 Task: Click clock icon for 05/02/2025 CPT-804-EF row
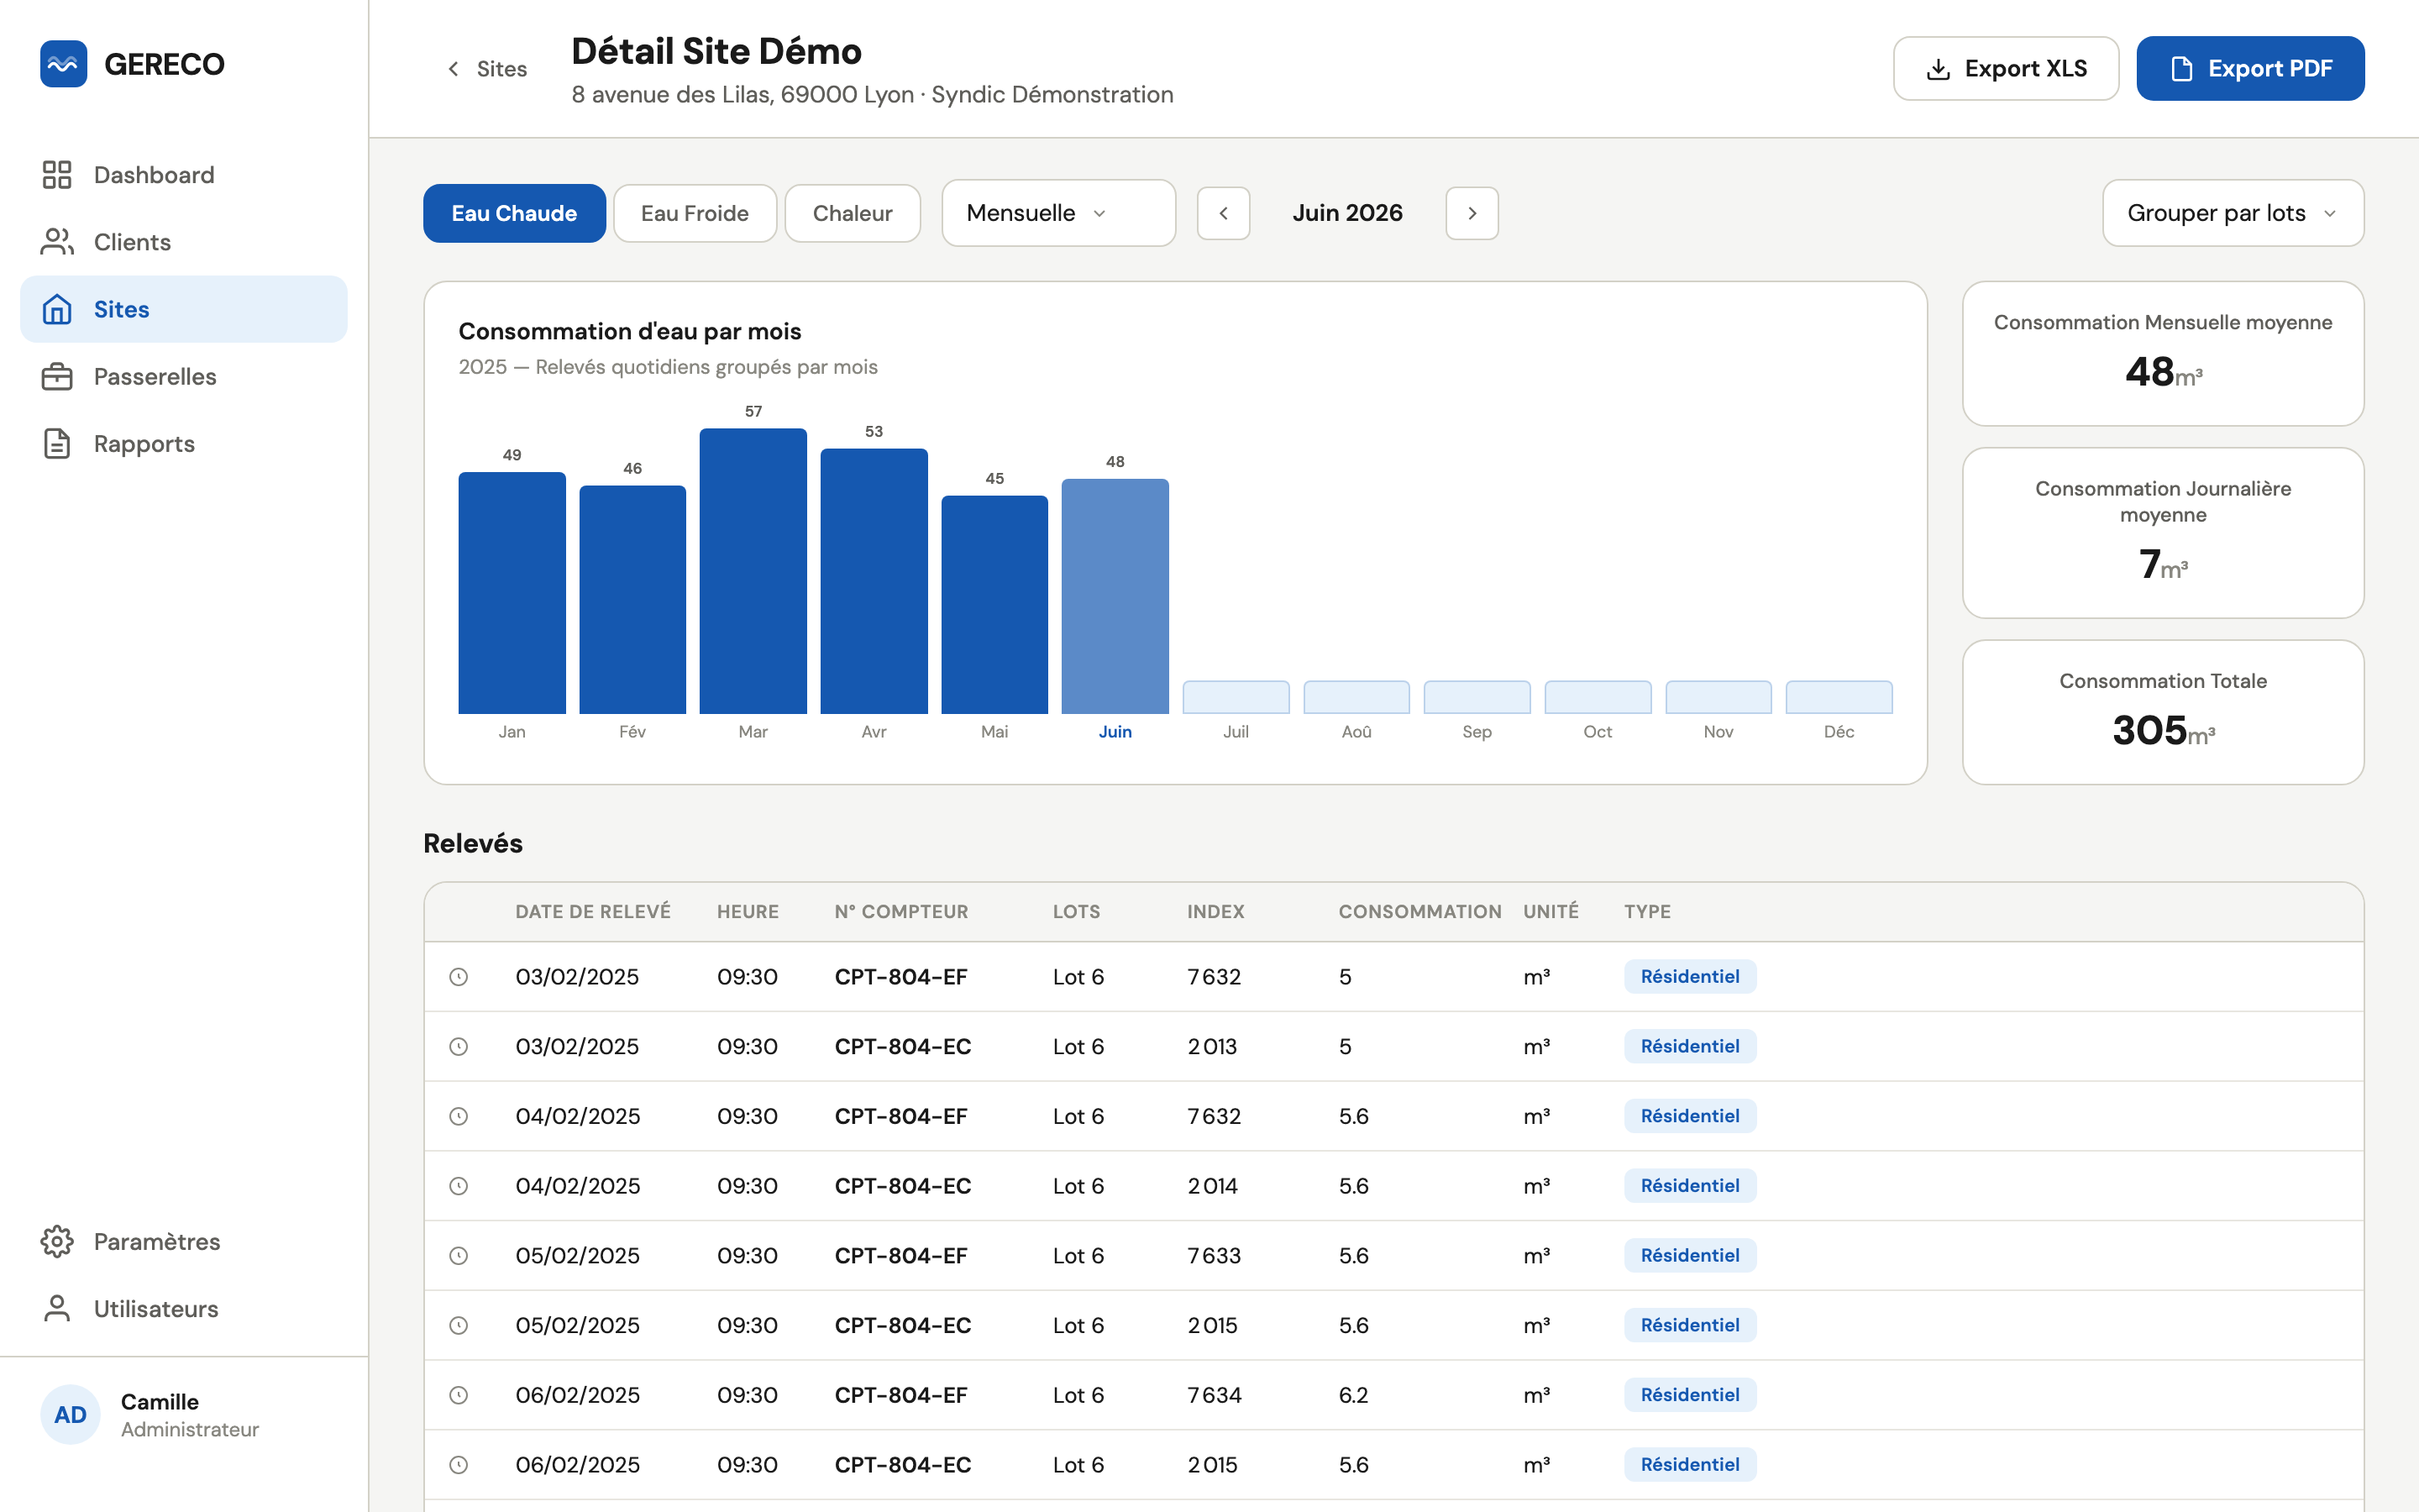tap(459, 1255)
